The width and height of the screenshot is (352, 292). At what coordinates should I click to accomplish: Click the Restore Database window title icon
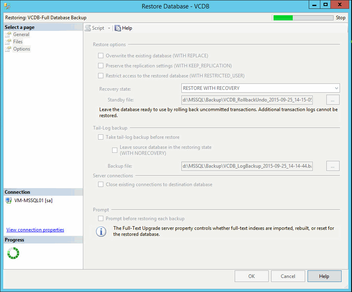(x=7, y=6)
